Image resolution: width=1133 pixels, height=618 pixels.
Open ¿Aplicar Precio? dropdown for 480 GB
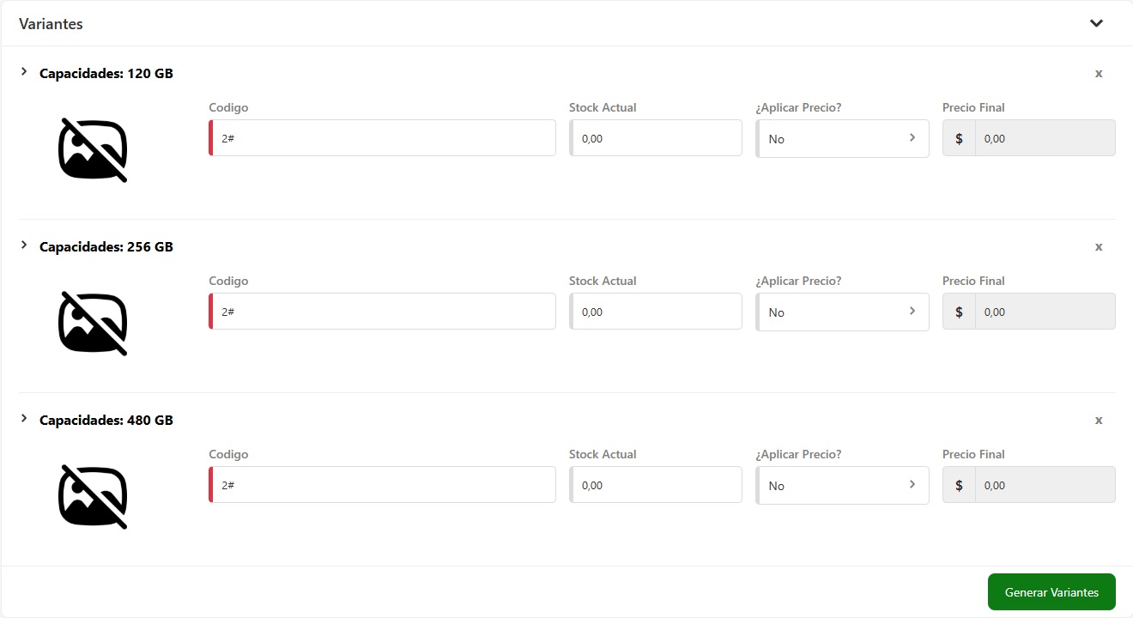842,486
